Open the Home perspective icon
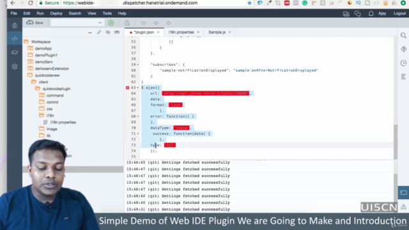409x230 pixels. pos(15,26)
